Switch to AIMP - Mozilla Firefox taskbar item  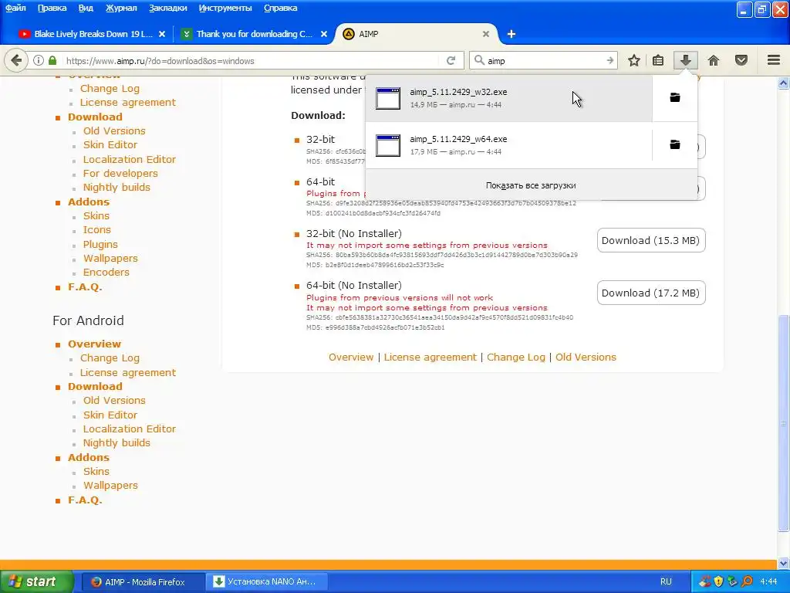143,581
